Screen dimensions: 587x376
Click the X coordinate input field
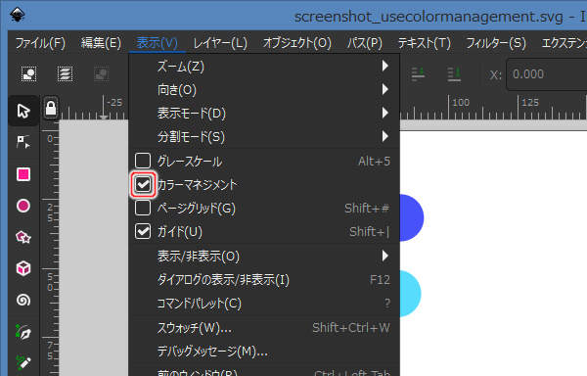[x=547, y=74]
